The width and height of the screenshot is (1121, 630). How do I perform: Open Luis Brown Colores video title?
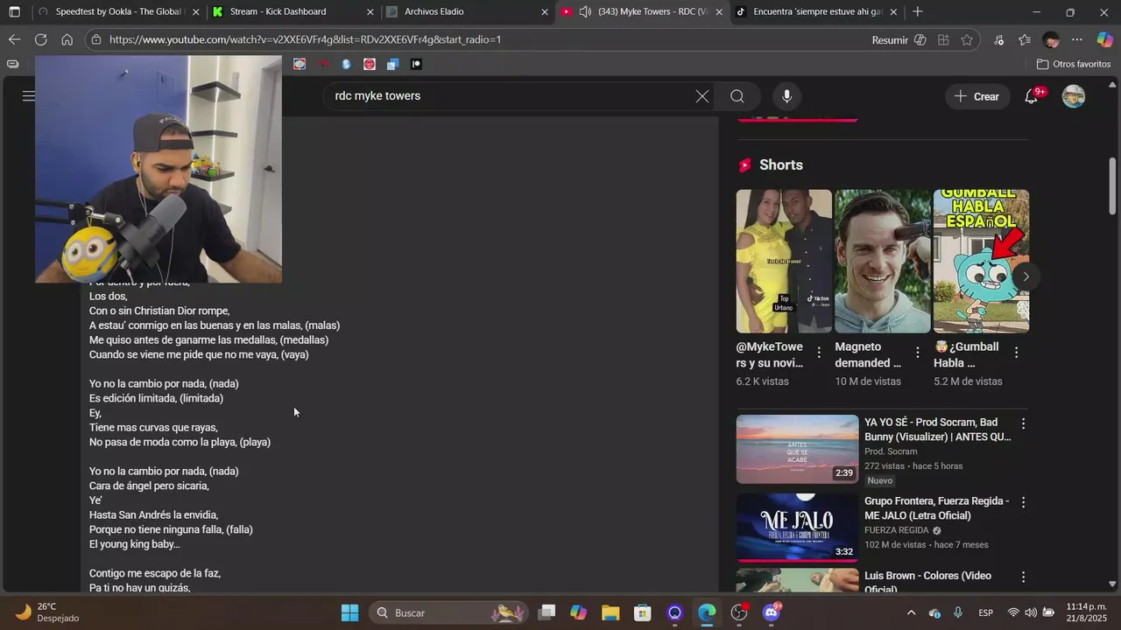pos(928,582)
